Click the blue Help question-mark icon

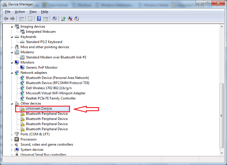click(39, 19)
